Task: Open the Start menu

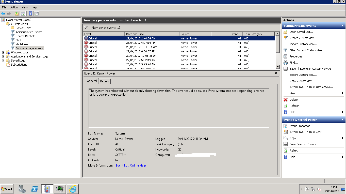Action: pos(6,189)
